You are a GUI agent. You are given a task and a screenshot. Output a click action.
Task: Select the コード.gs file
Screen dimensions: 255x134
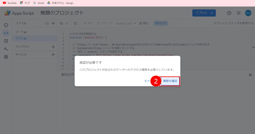pyautogui.click(x=34, y=32)
